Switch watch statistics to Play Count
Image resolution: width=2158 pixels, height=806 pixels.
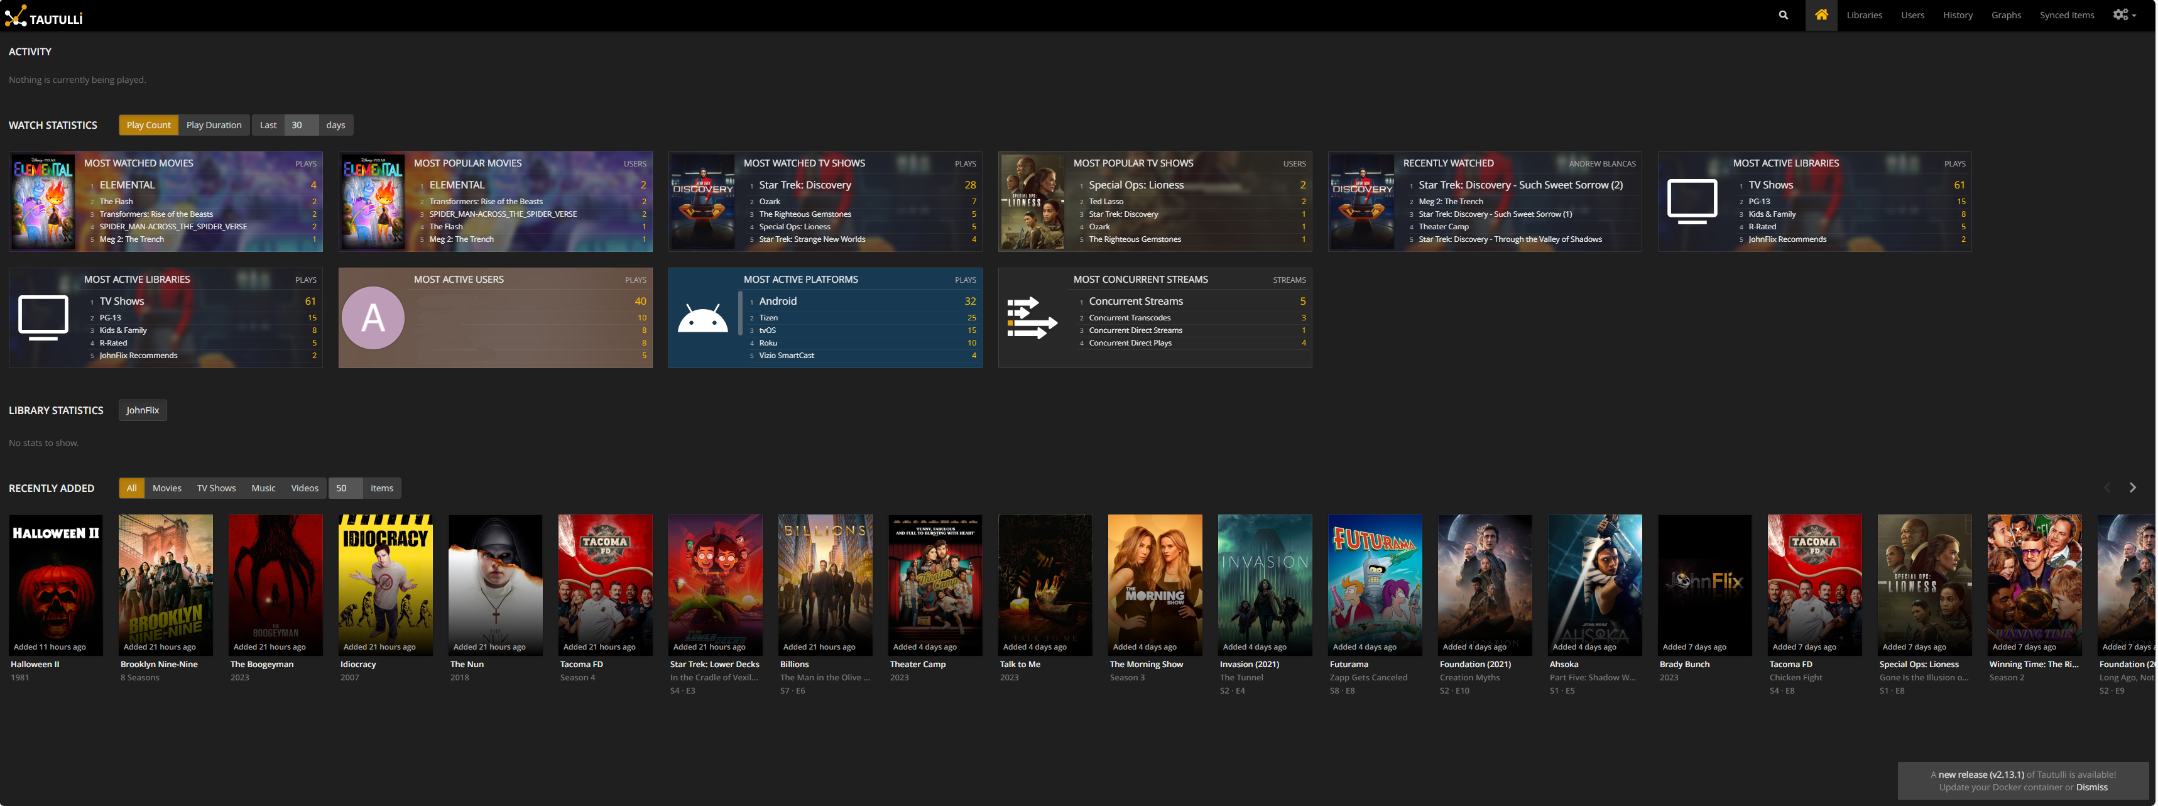coord(148,125)
